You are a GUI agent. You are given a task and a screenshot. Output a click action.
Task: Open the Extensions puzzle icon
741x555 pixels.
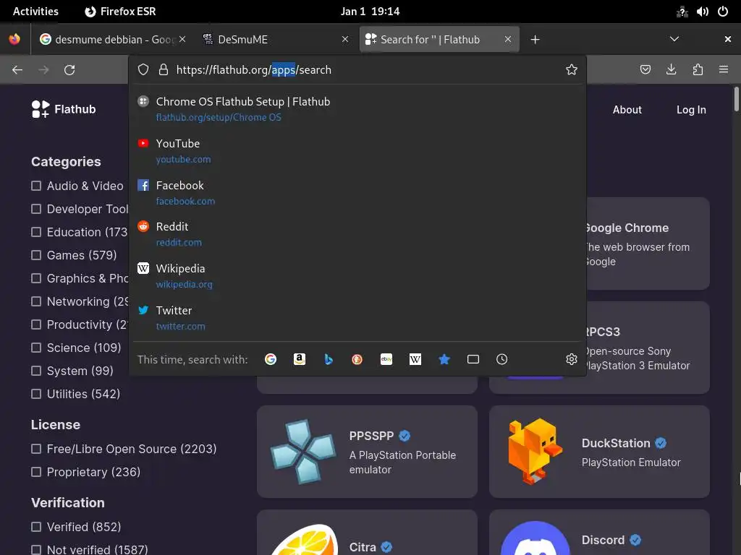point(698,70)
